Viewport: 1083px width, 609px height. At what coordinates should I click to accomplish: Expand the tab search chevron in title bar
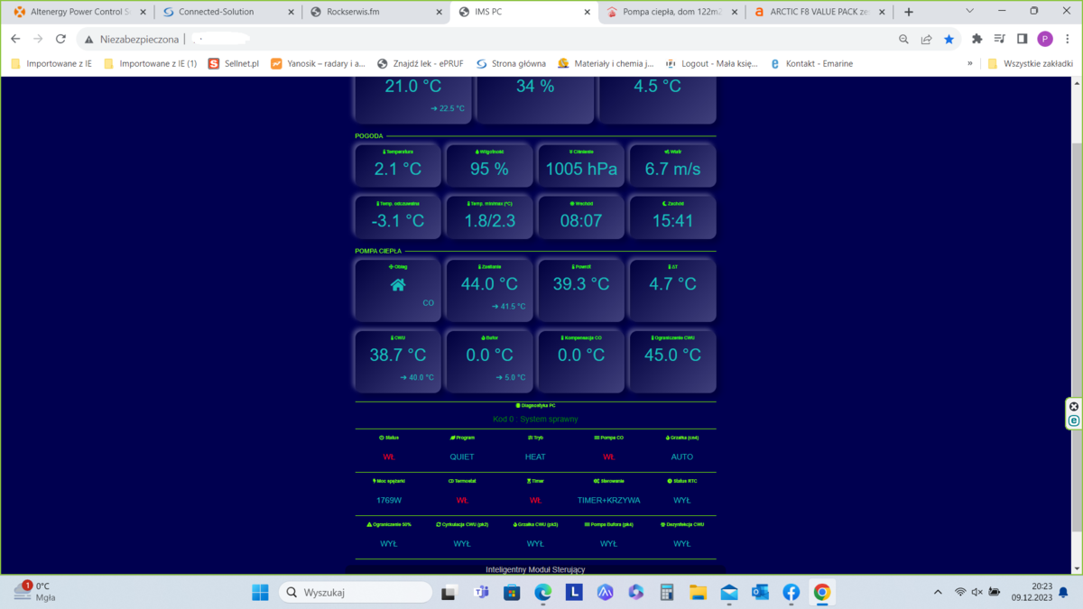pos(969,11)
